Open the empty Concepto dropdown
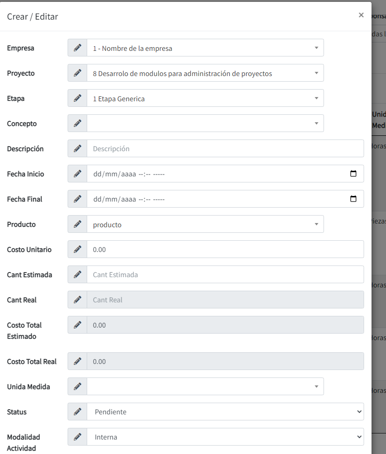The width and height of the screenshot is (386, 454). tap(205, 123)
